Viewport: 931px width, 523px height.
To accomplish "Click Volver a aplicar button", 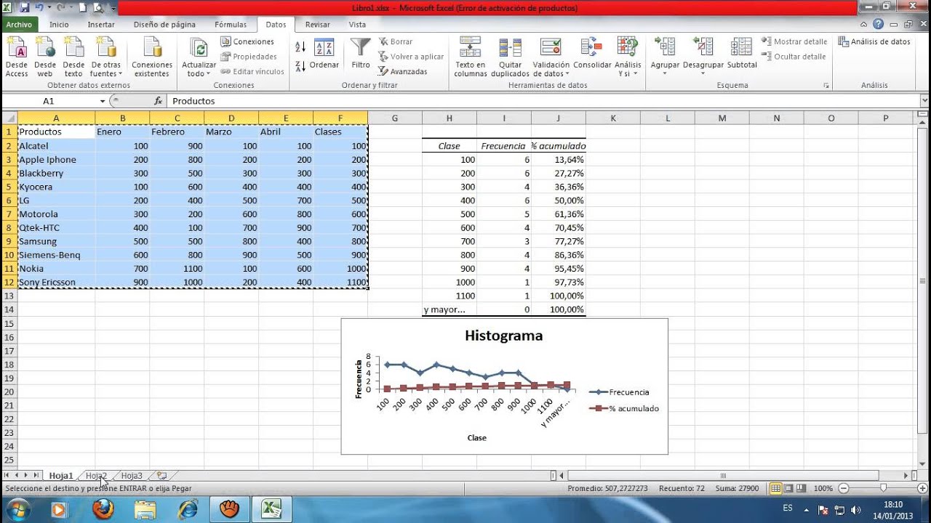I will point(411,57).
